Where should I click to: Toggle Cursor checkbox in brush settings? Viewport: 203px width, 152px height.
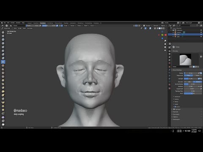[175, 107]
